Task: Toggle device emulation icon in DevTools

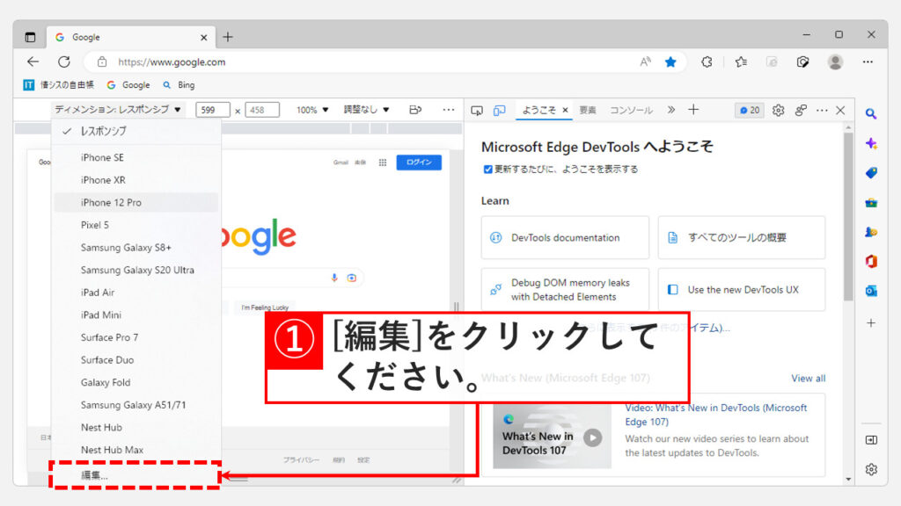Action: pyautogui.click(x=500, y=110)
